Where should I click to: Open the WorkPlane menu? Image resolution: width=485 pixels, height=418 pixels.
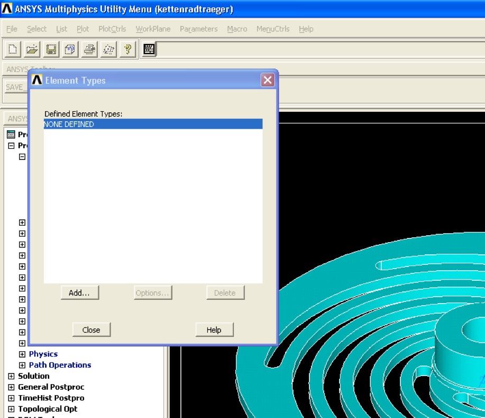(x=153, y=29)
